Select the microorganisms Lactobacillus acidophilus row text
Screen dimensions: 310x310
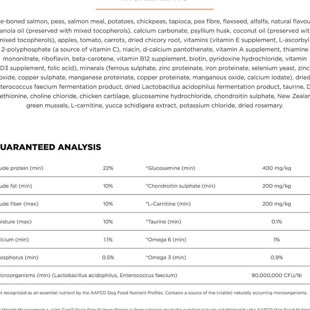(x=88, y=275)
